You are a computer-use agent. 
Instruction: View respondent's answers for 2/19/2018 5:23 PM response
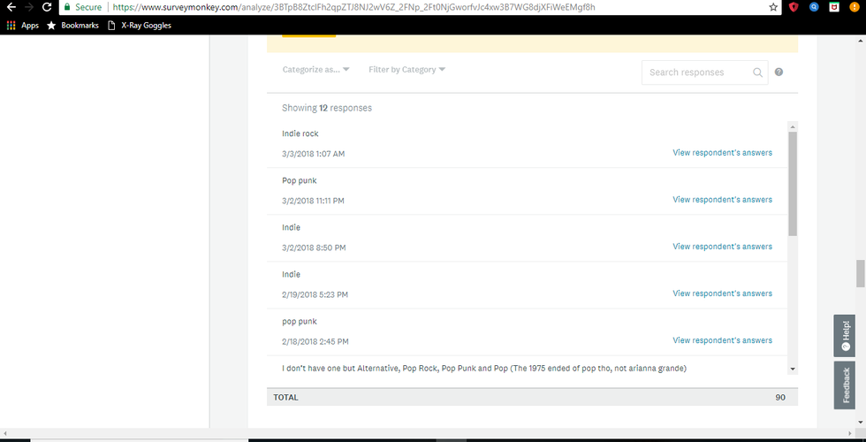[723, 293]
